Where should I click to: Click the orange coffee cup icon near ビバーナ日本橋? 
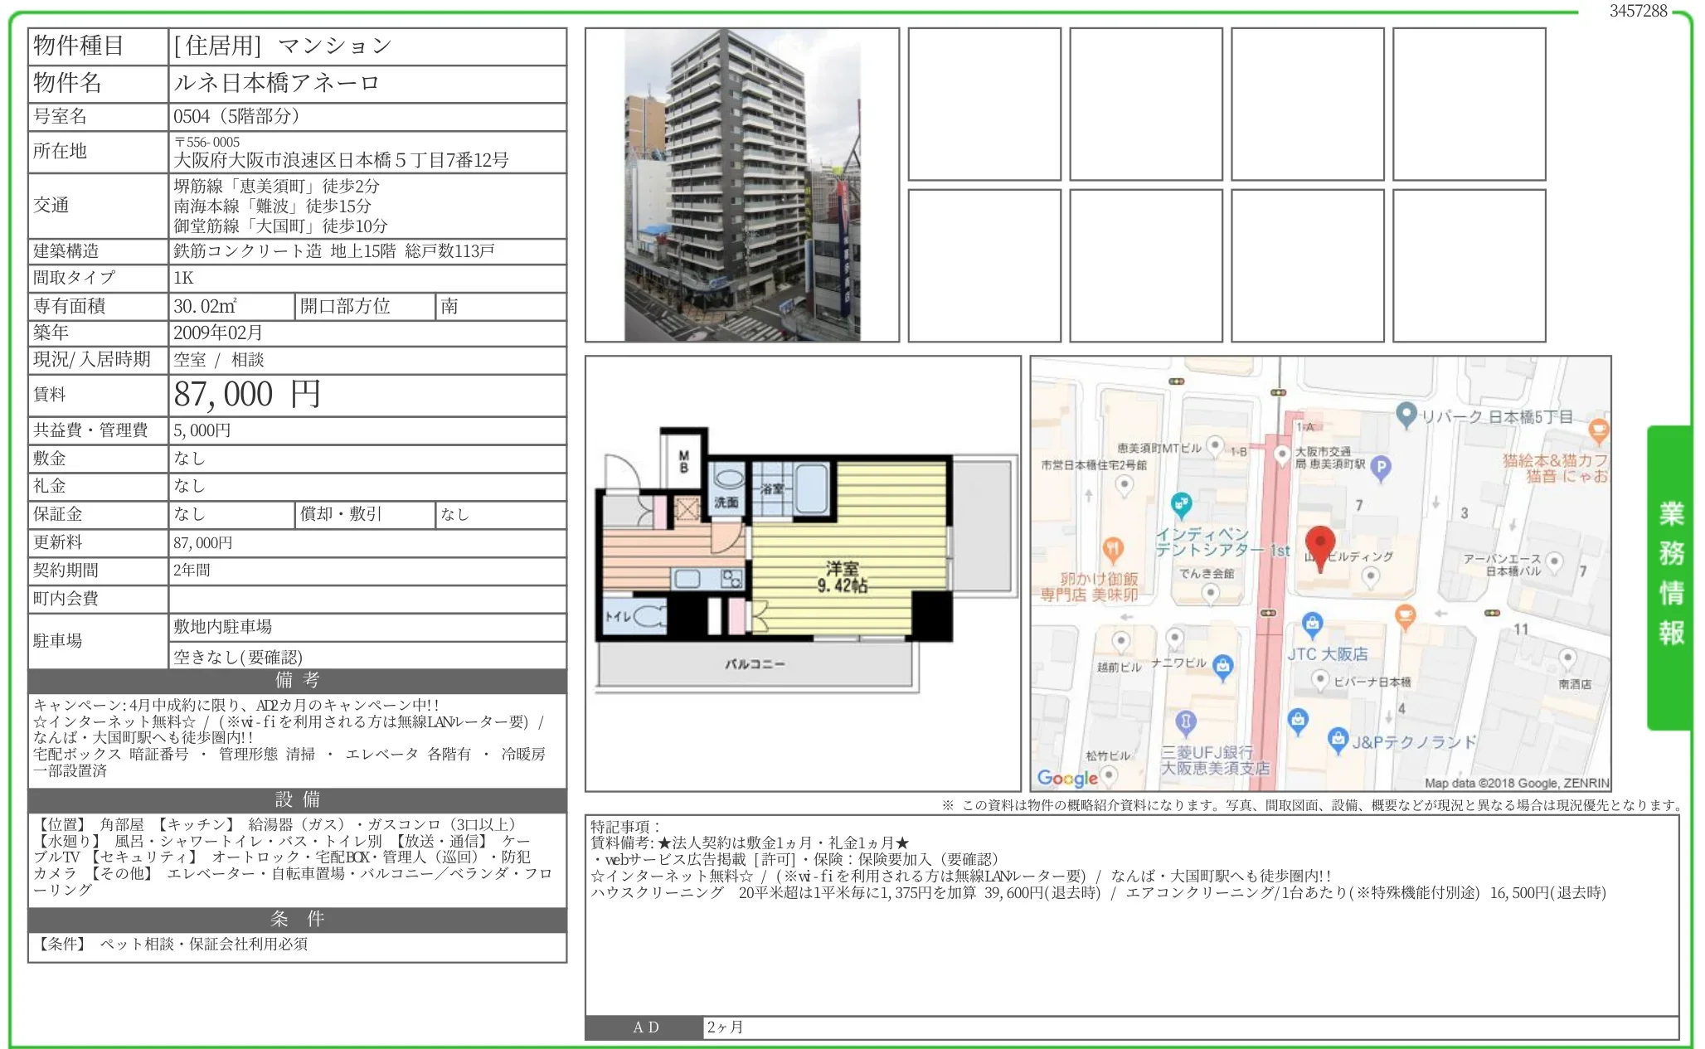tap(1405, 615)
